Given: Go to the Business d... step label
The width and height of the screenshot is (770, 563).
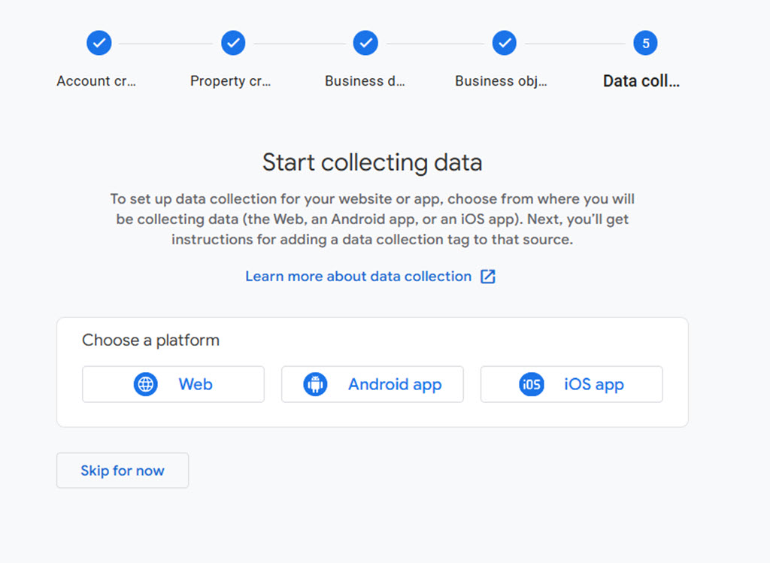Looking at the screenshot, I should (365, 81).
